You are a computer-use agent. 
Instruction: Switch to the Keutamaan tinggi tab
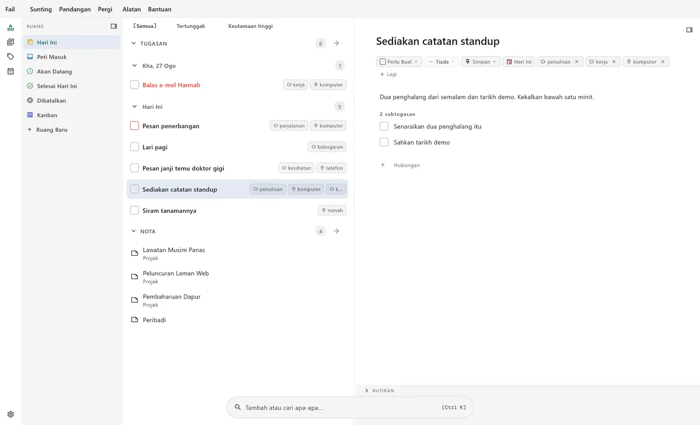click(251, 26)
